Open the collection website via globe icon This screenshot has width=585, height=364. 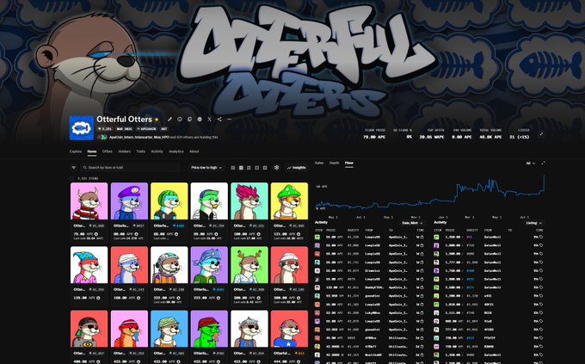tap(200, 120)
